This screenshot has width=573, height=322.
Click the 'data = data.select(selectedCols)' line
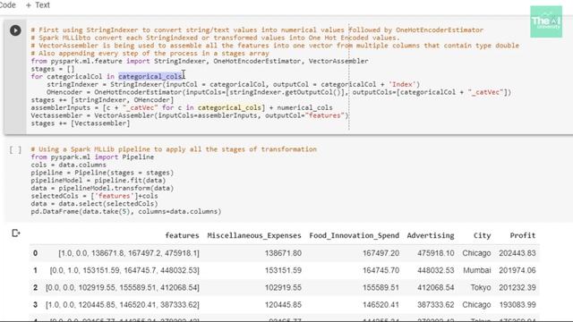94,204
